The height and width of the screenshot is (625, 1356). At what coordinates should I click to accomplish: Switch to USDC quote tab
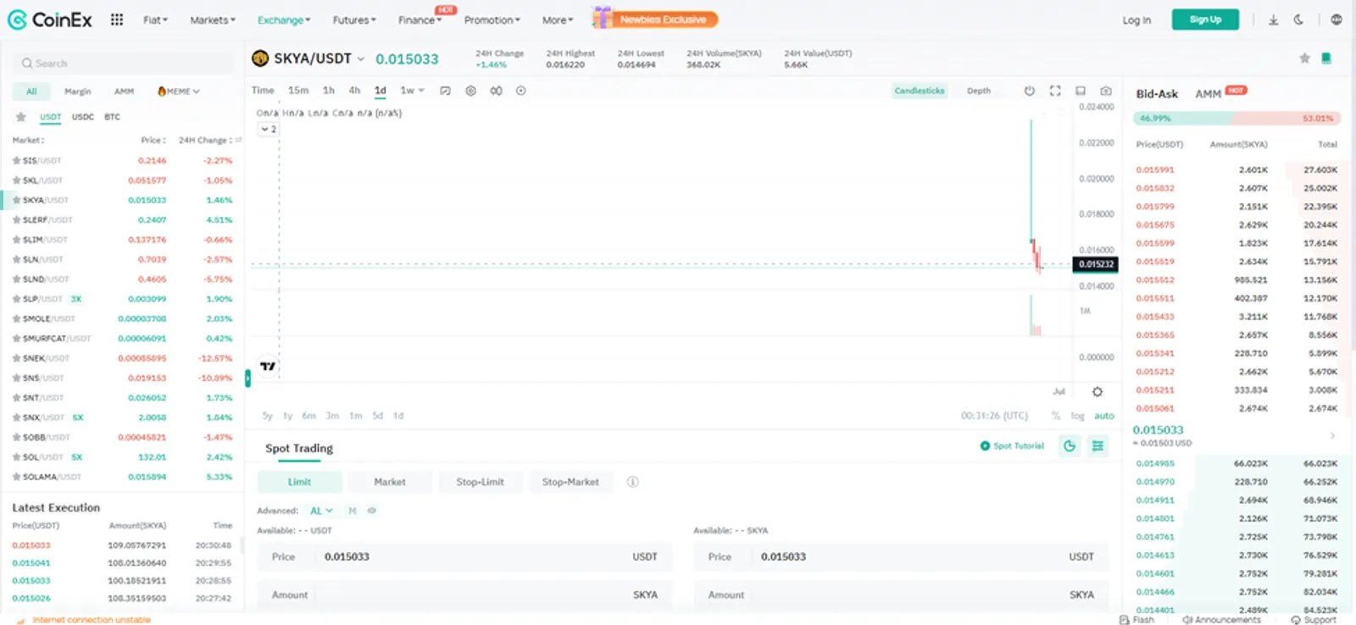[83, 117]
